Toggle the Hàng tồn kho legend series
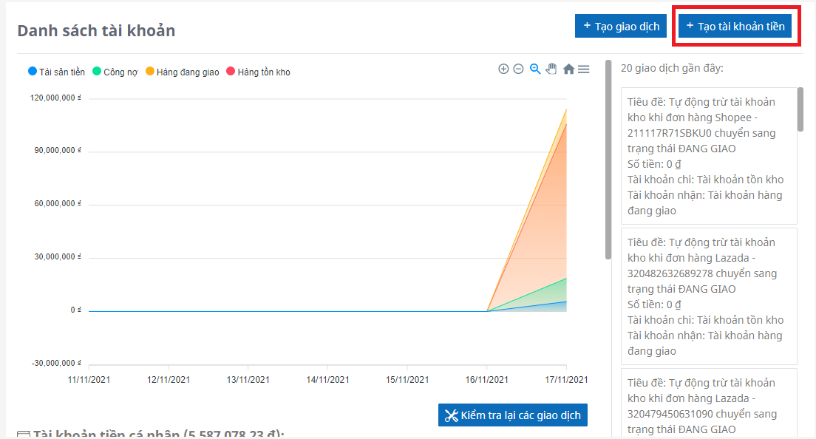 coord(258,72)
